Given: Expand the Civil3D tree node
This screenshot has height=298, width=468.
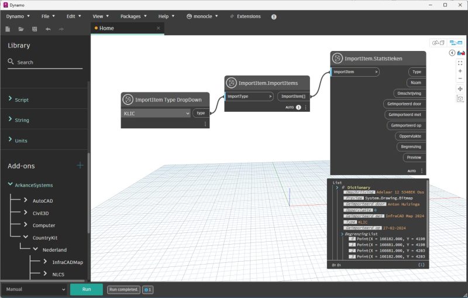Looking at the screenshot, I should click(x=26, y=213).
